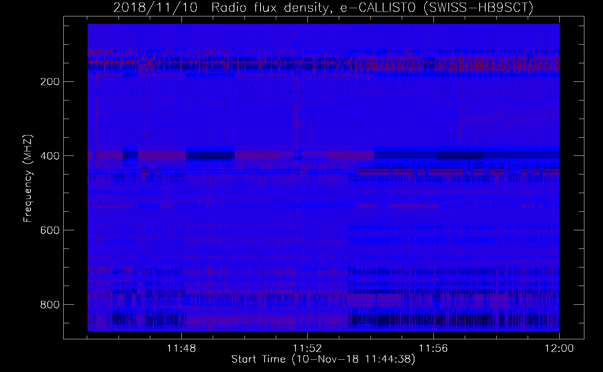Click the 12:00 time tick label
Screen dimensions: 603x372
tap(559, 349)
